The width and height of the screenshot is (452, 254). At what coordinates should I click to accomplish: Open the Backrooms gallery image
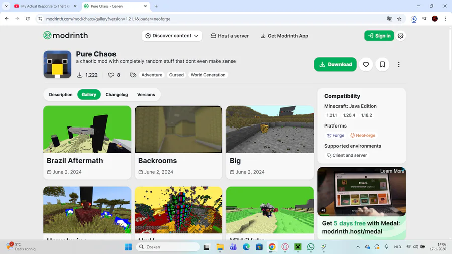pos(178,130)
